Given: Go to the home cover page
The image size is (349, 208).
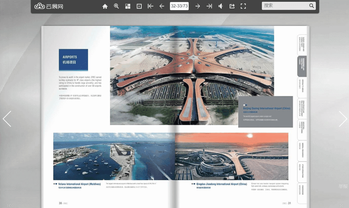Looking at the screenshot, I should click(x=105, y=6).
